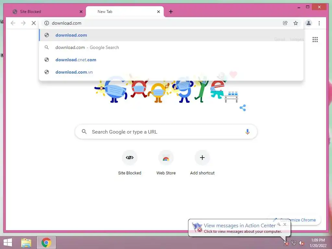
Task: Click muted volume tray icon
Action: (301, 243)
